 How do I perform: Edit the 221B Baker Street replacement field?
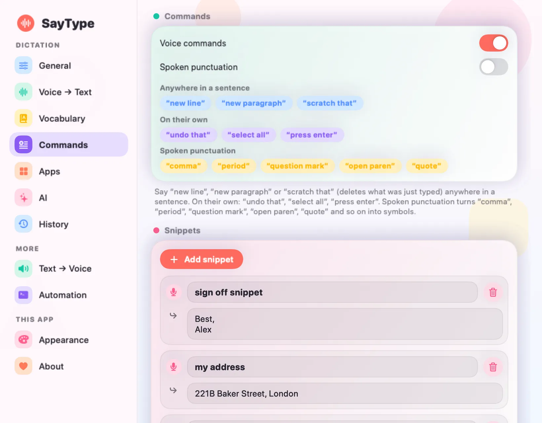point(345,393)
